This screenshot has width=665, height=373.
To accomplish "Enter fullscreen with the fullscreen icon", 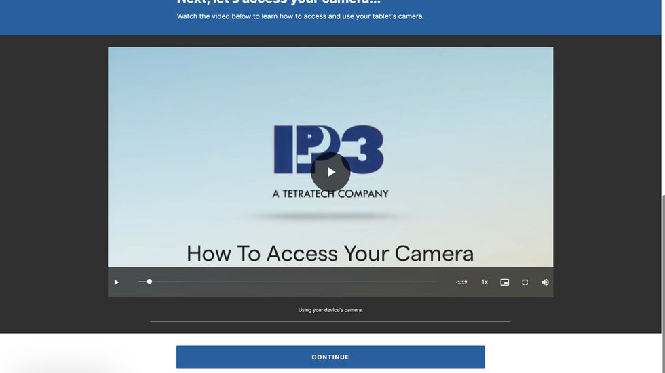I will pyautogui.click(x=525, y=282).
